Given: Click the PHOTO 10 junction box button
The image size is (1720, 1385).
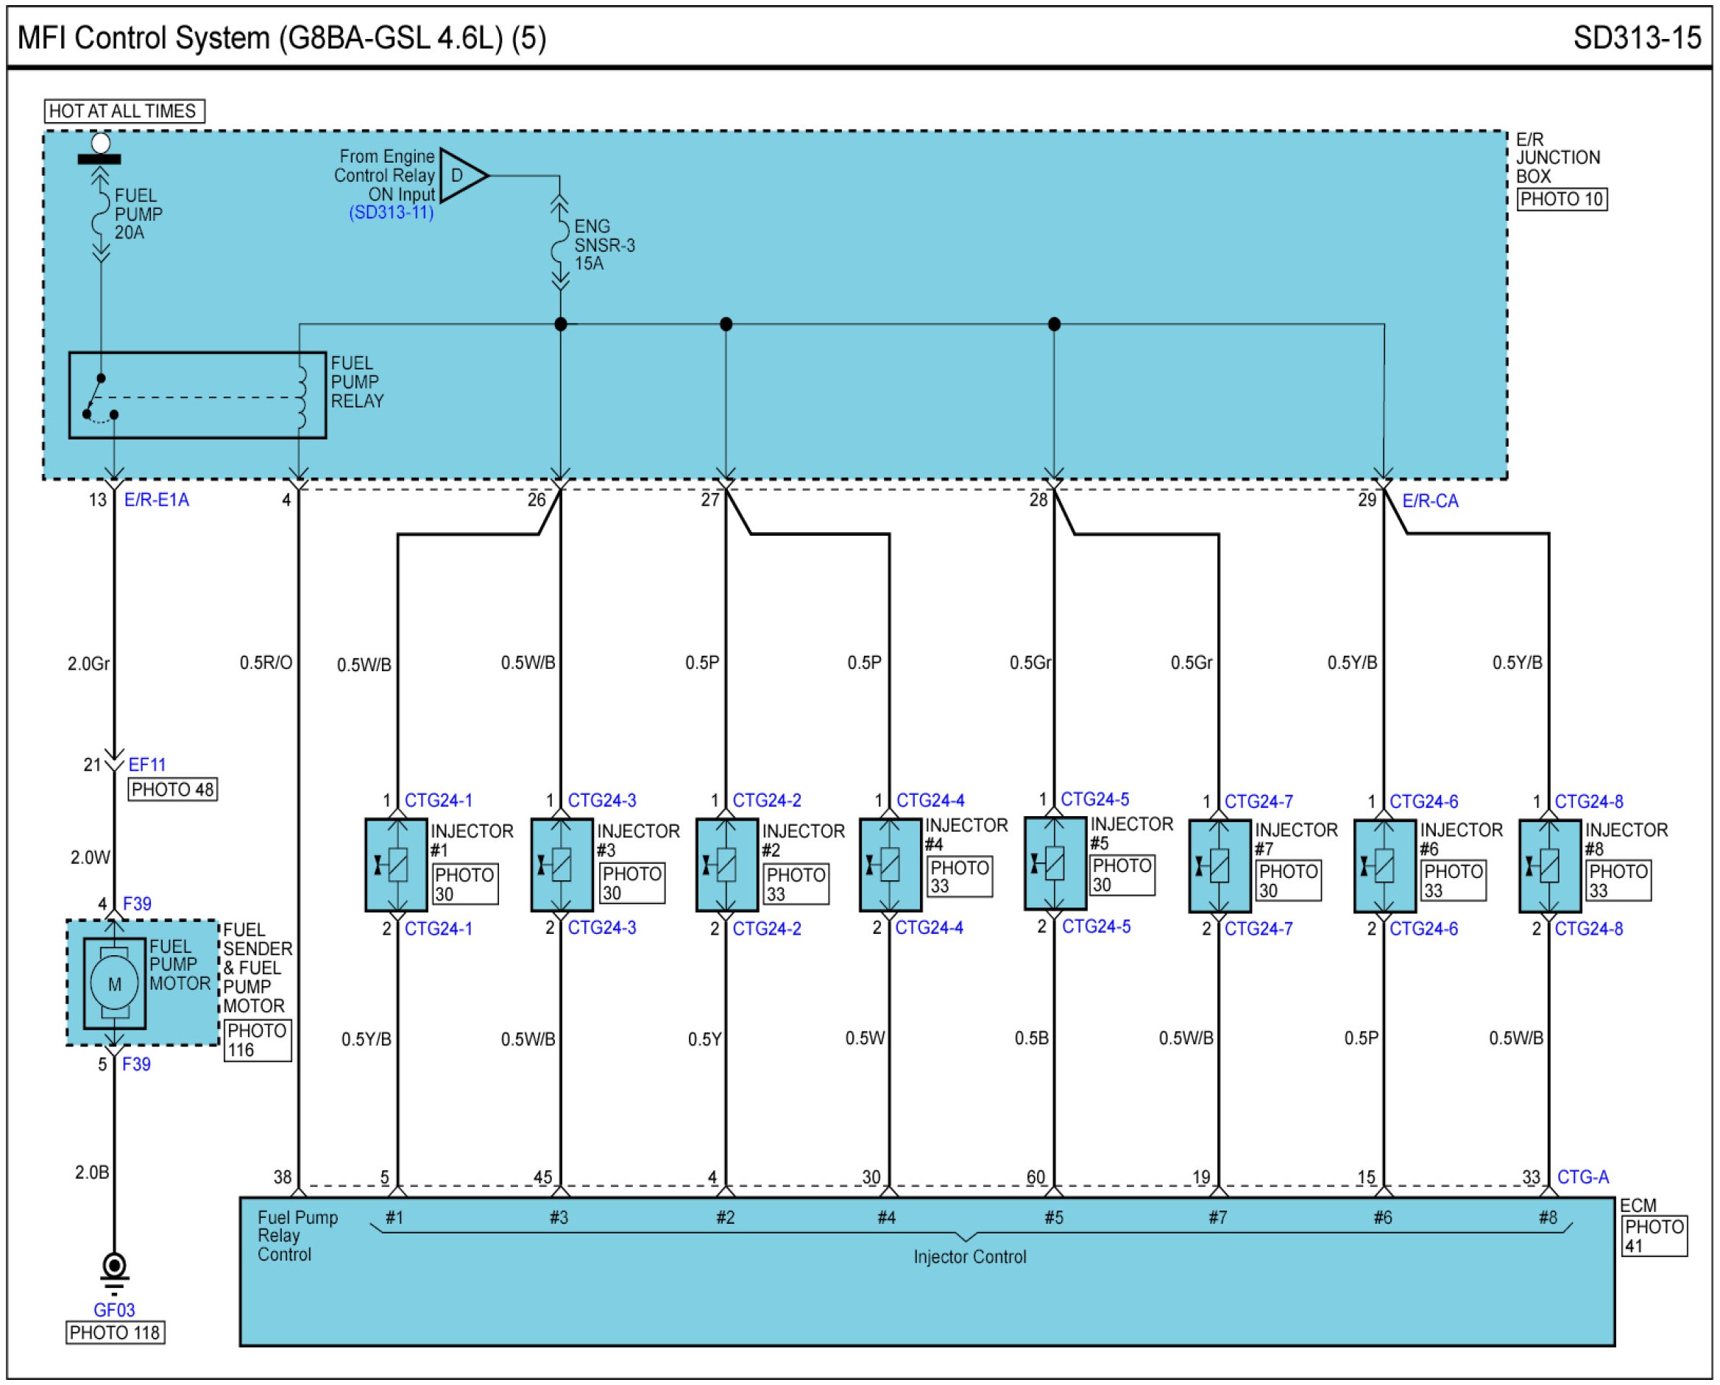Looking at the screenshot, I should tap(1561, 199).
